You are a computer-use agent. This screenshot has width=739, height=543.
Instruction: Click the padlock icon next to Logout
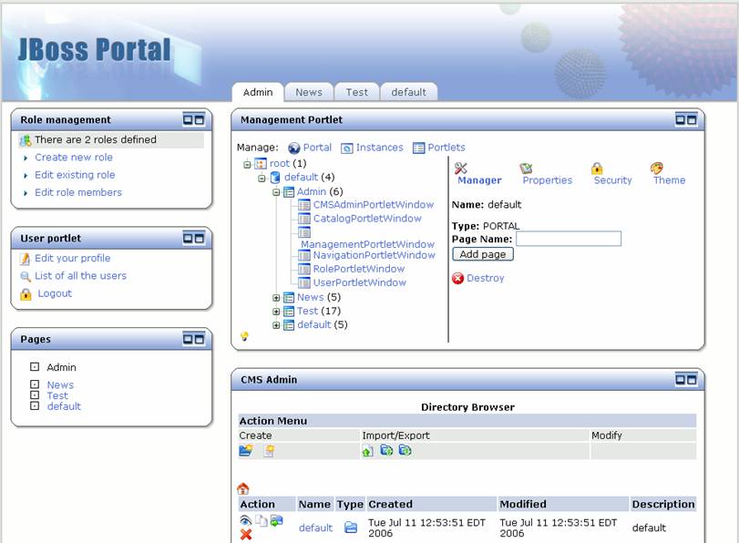pos(26,294)
